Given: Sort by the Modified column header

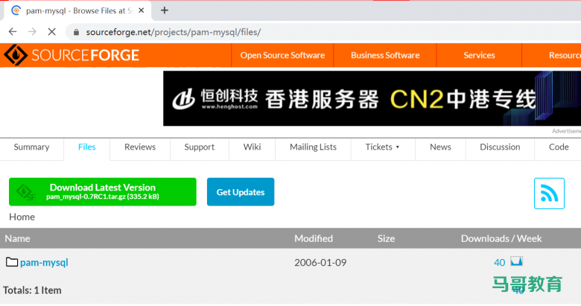Looking at the screenshot, I should (x=314, y=238).
